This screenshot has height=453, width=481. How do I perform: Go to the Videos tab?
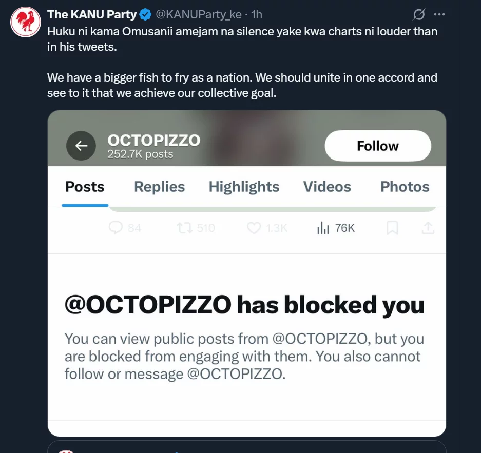coord(327,187)
